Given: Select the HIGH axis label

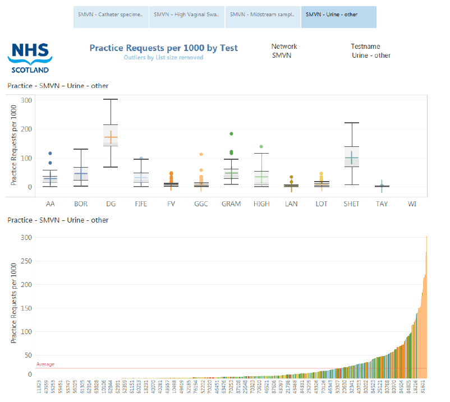Looking at the screenshot, I should click(261, 204).
